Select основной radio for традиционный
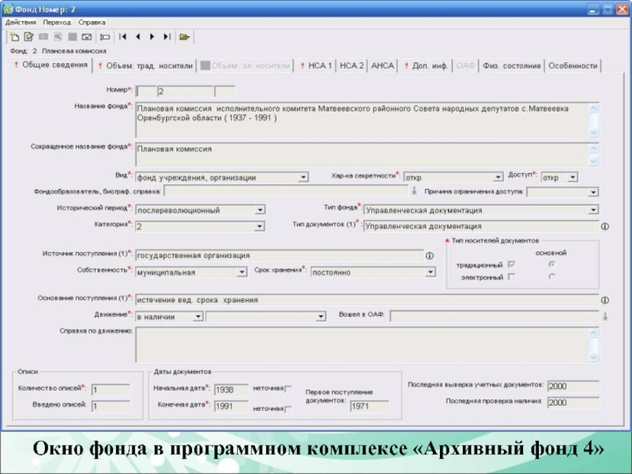 [551, 265]
